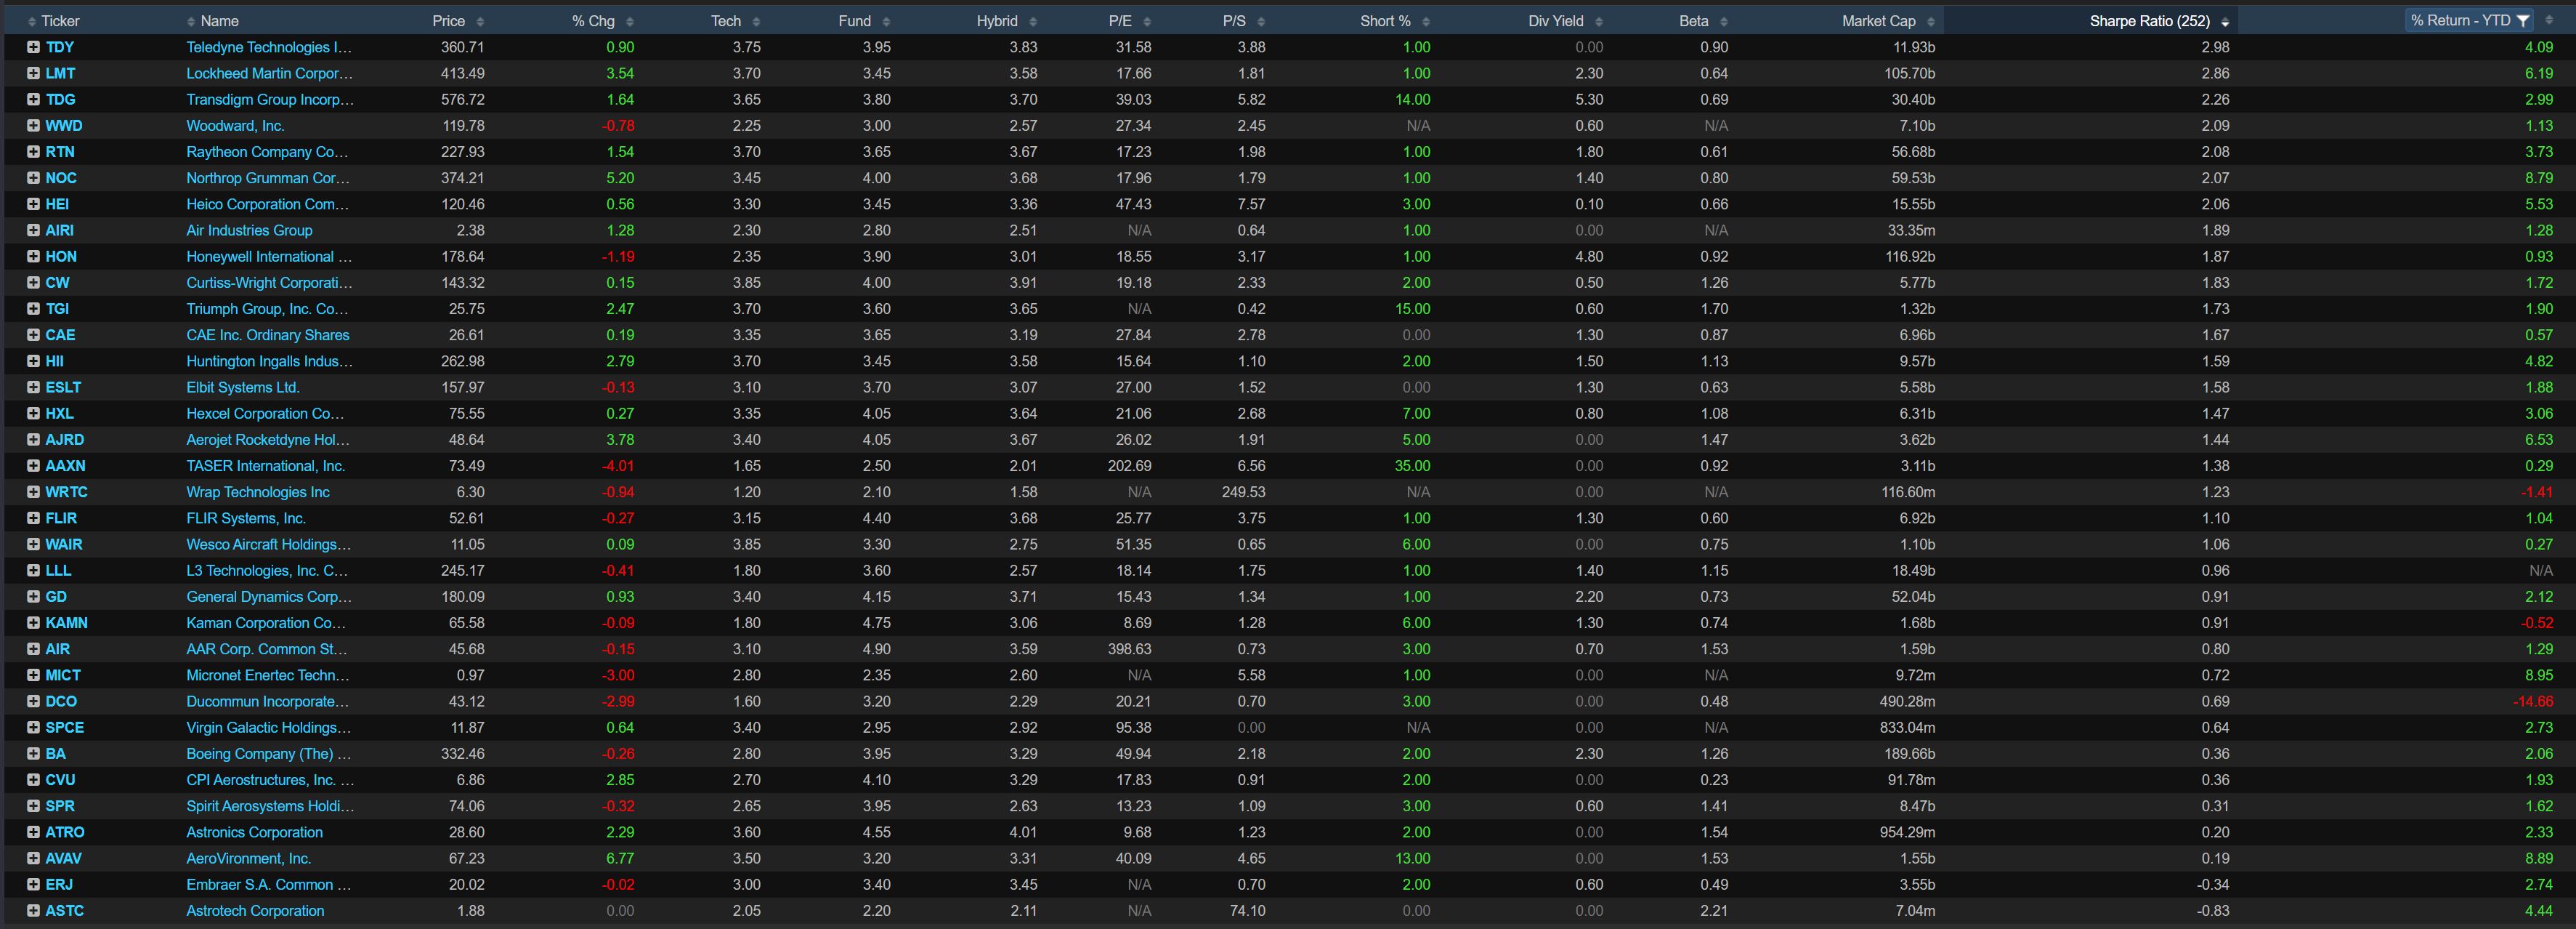Click the sort arrows beside Ticker header

32,21
